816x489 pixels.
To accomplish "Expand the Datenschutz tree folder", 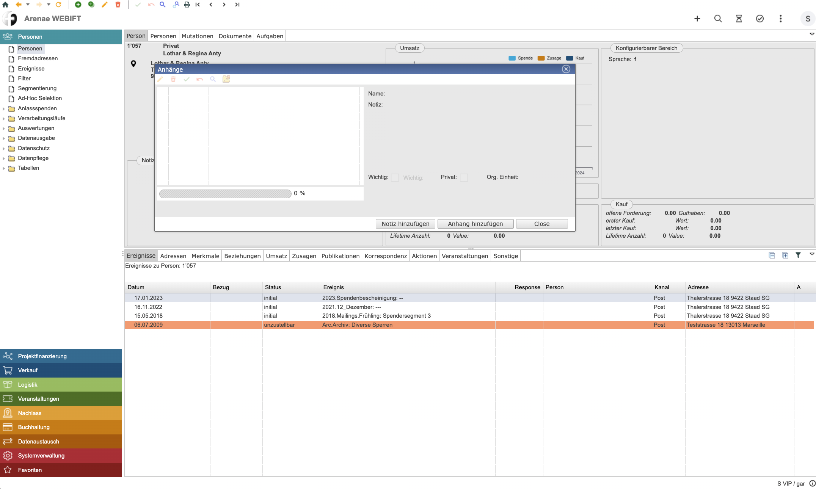I will pos(4,149).
